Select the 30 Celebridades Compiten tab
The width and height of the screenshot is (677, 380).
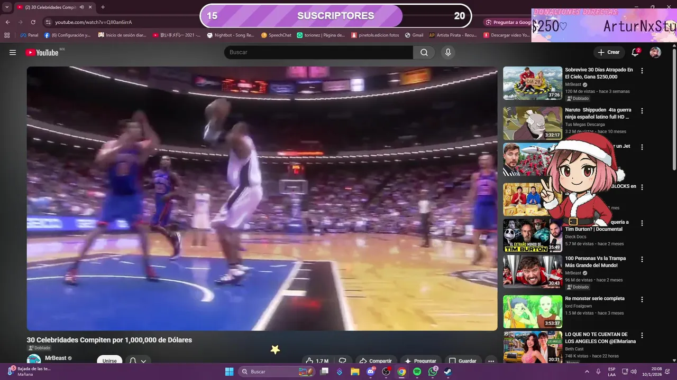[x=54, y=7]
